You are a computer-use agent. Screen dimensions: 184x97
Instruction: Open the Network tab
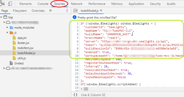coord(77,4)
